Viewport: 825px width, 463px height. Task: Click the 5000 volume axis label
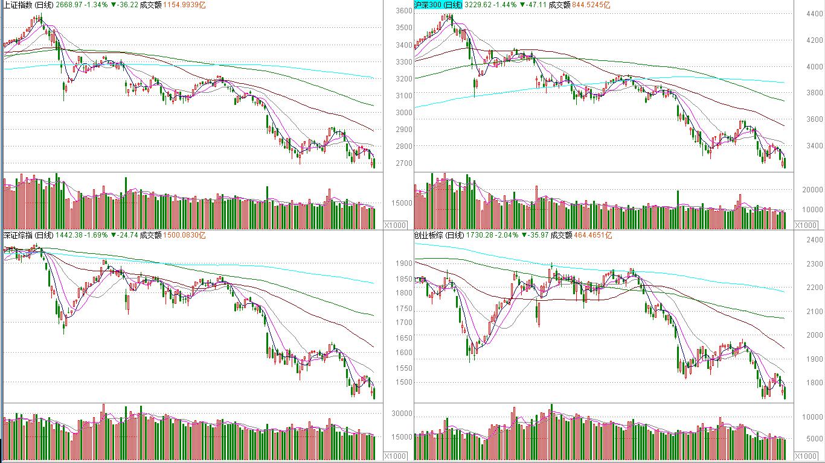(x=814, y=439)
